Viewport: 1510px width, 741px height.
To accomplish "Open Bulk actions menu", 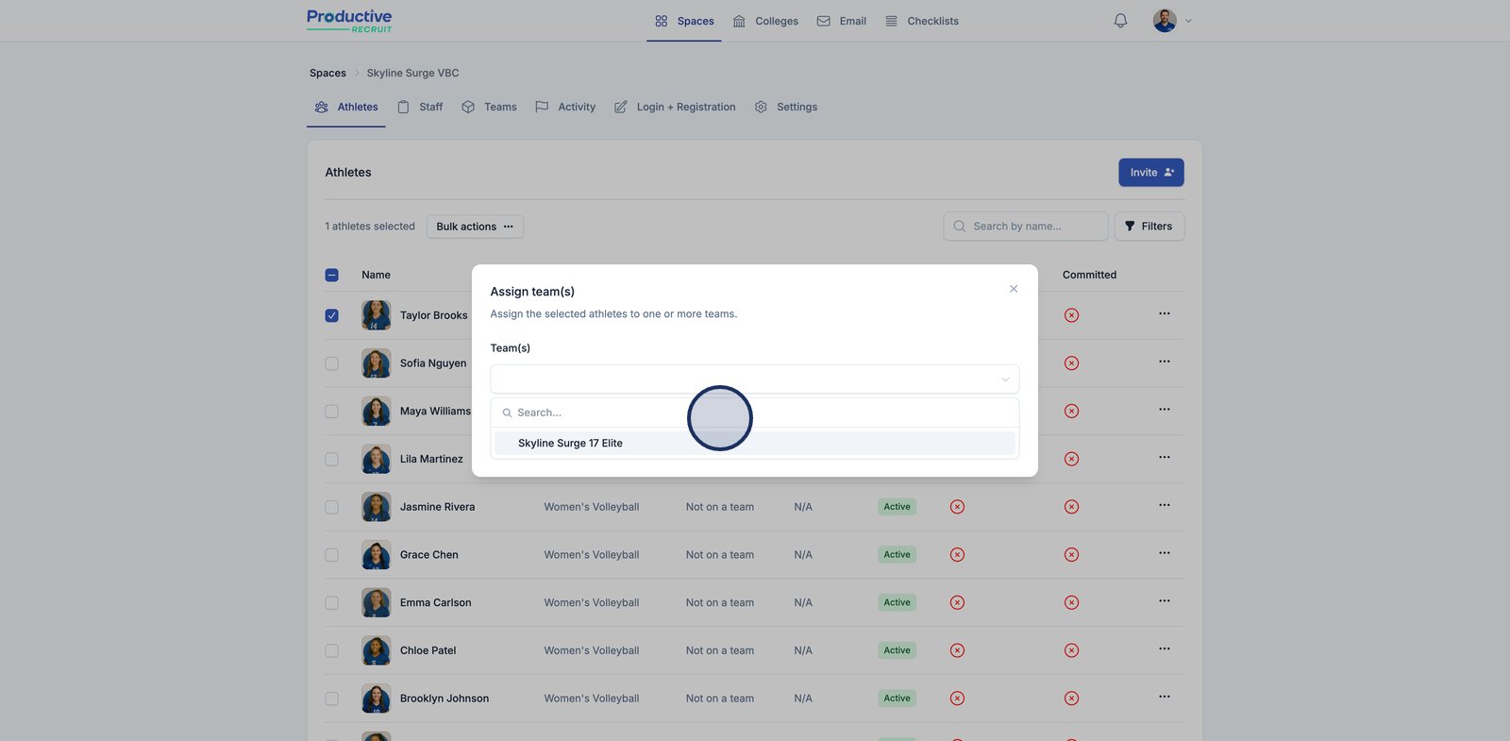I will (475, 227).
